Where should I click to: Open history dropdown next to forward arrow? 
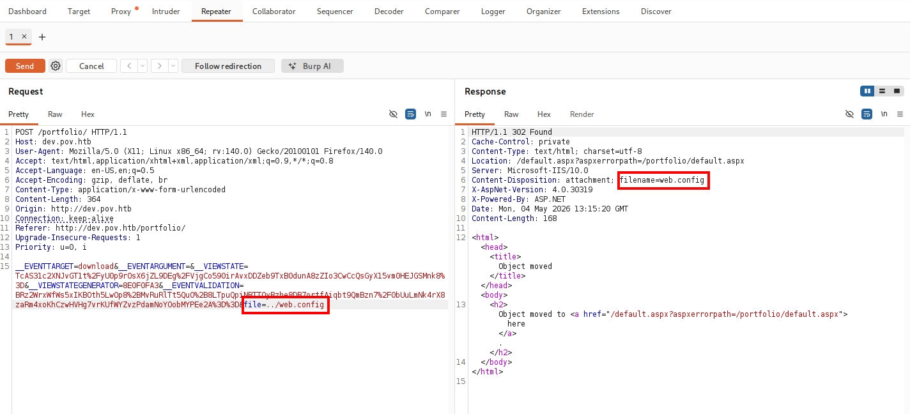tap(173, 66)
